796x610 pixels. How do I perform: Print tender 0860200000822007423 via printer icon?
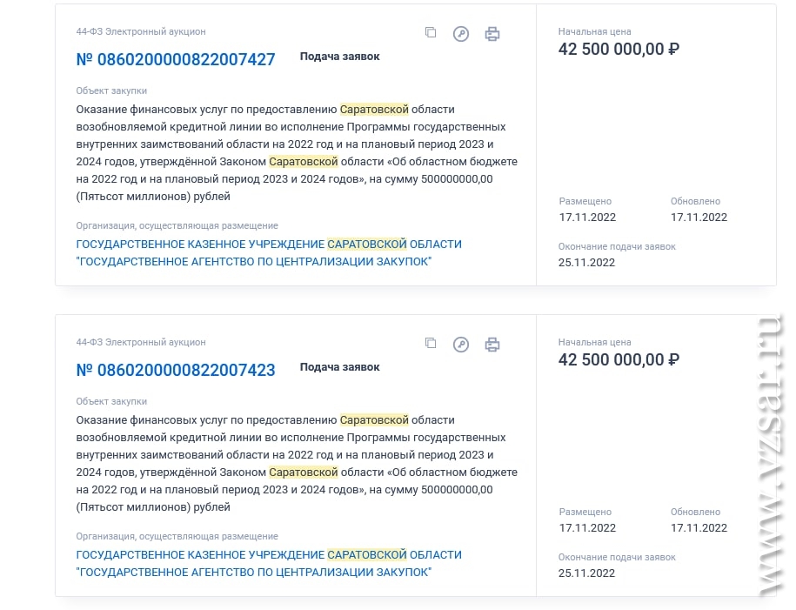[492, 345]
